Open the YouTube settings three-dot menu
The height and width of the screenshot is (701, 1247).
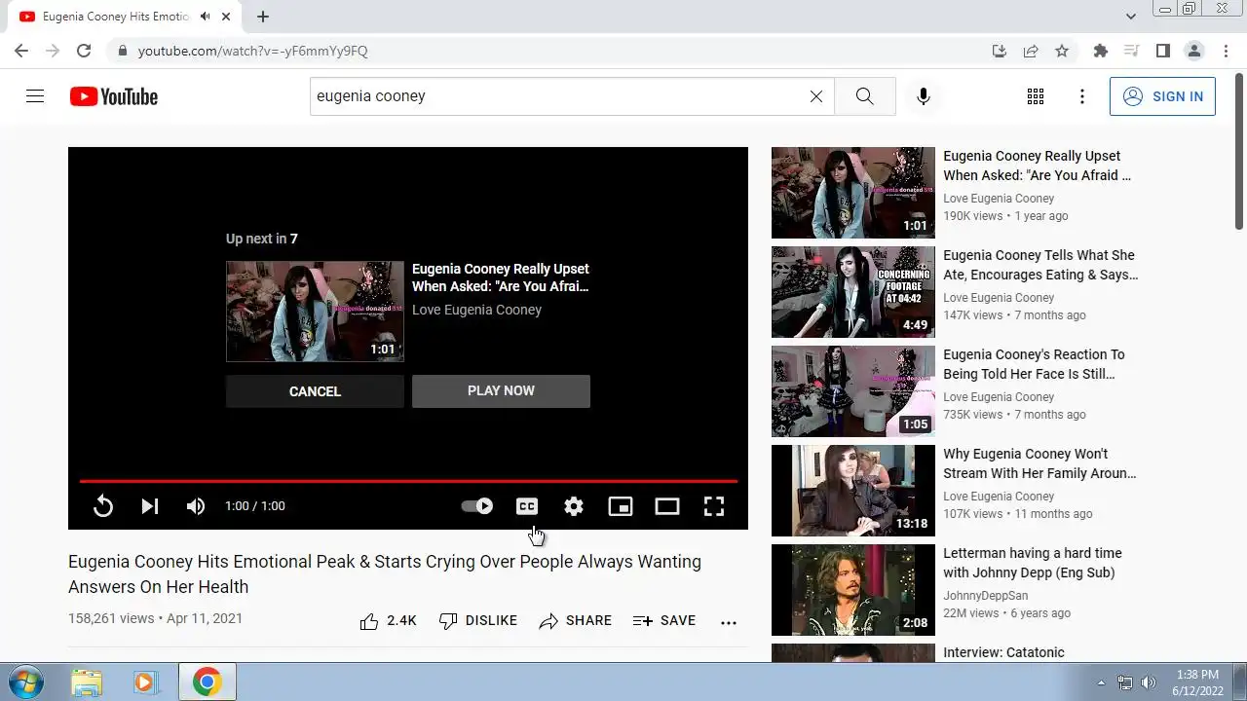tap(1082, 96)
